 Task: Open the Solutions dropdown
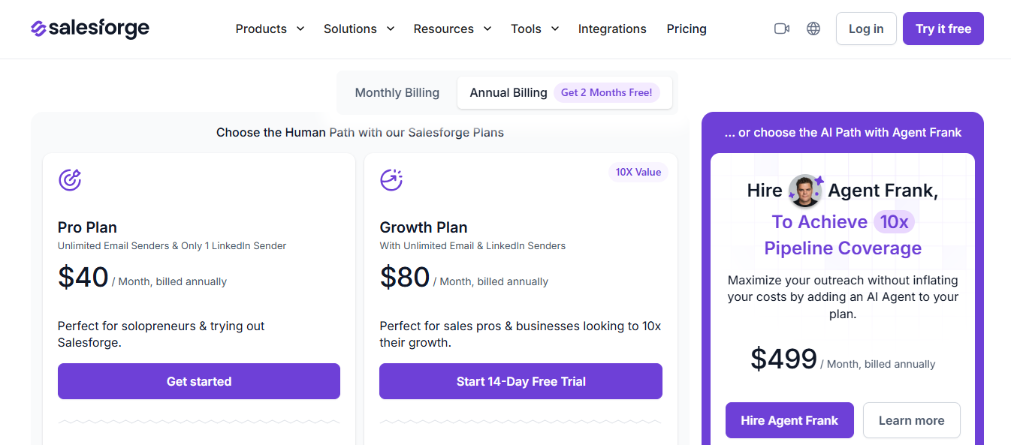click(x=358, y=29)
